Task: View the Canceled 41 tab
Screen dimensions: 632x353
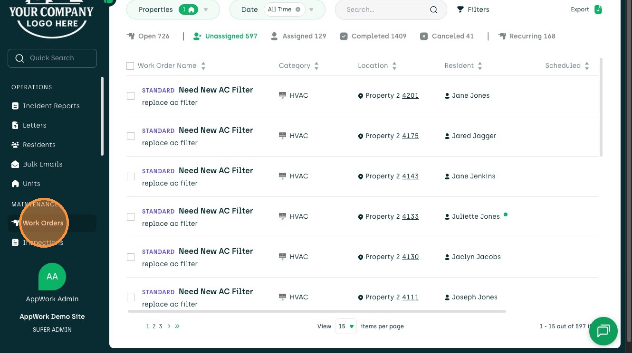Action: tap(447, 36)
